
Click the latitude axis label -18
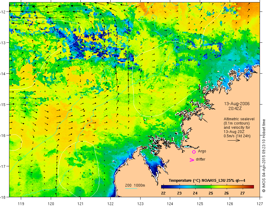tap(3, 197)
